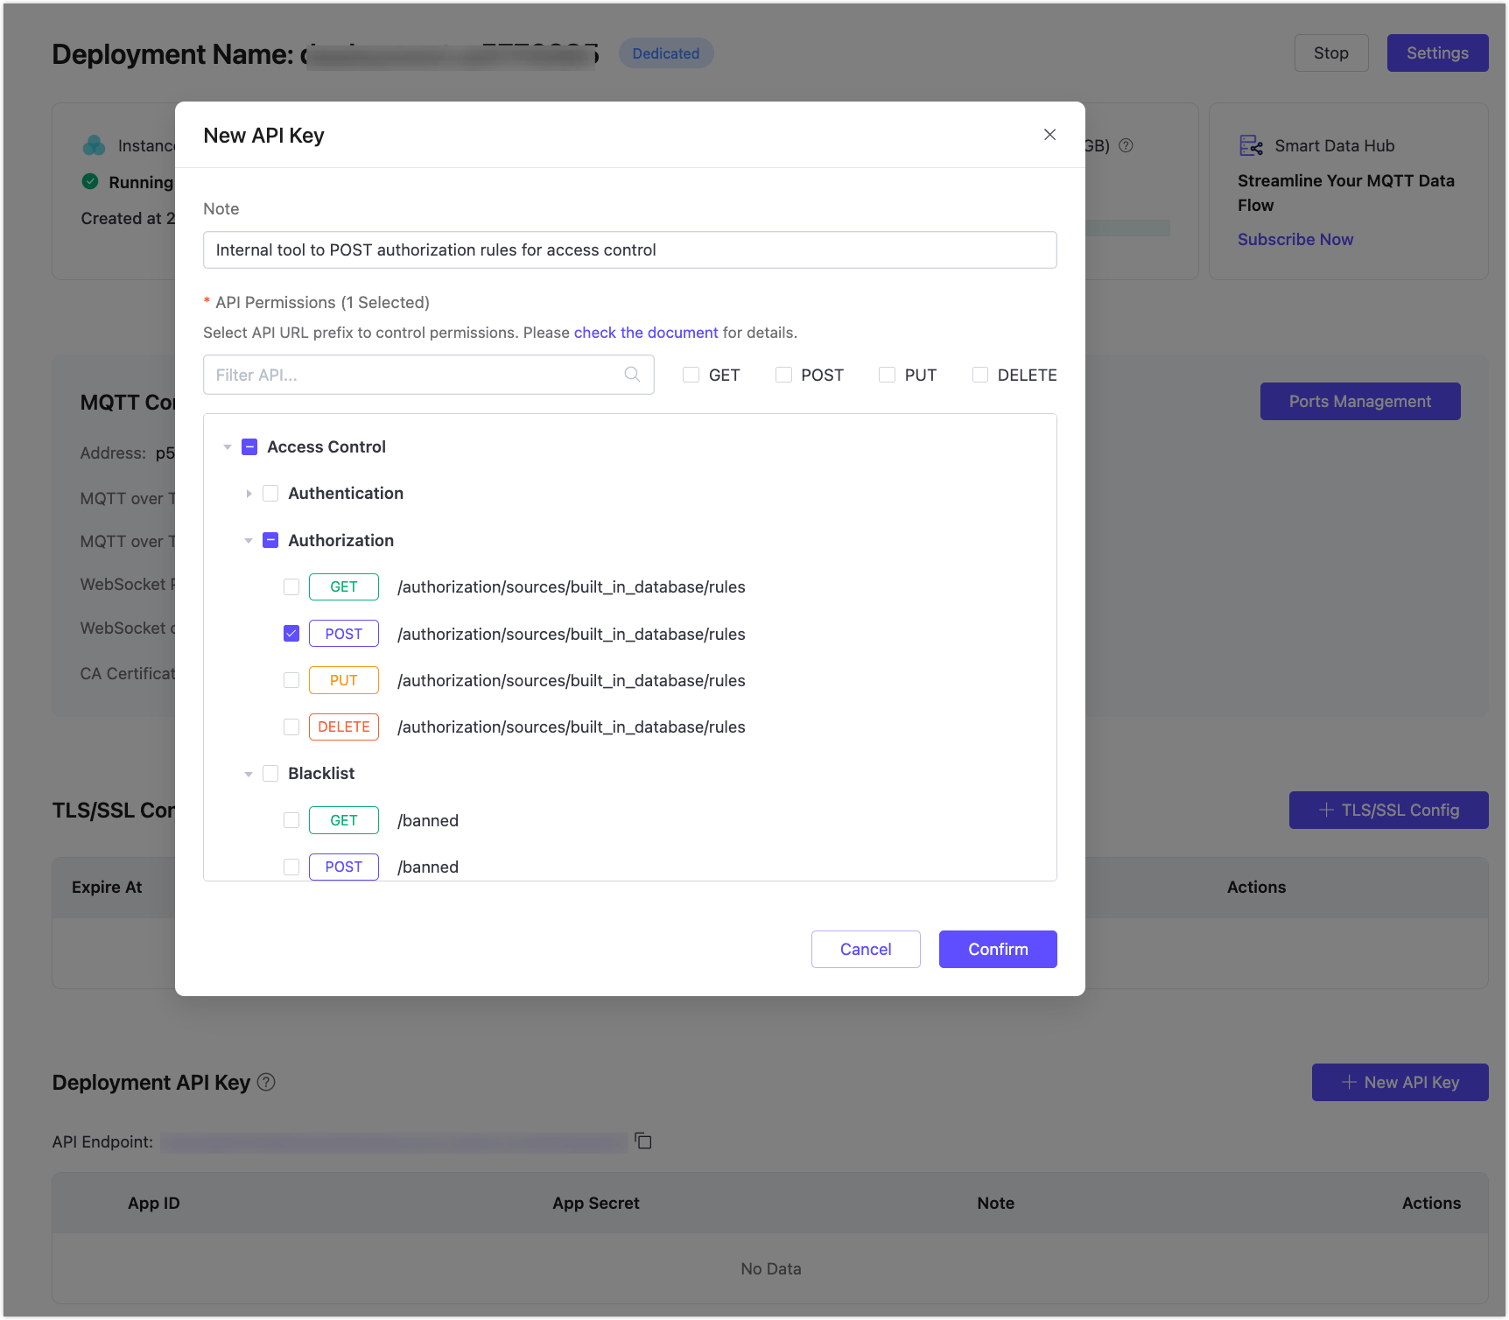
Task: Open the check the document link
Action: point(645,333)
